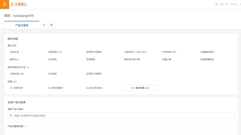This screenshot has width=241, height=135.
Task: Expand 产品与服务列表 chevron
Action: [x=26, y=126]
